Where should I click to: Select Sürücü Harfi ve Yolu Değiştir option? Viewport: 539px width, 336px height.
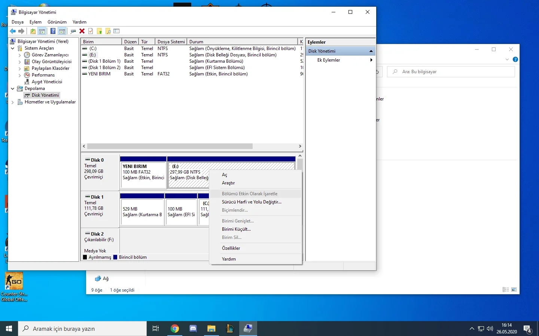pyautogui.click(x=252, y=202)
